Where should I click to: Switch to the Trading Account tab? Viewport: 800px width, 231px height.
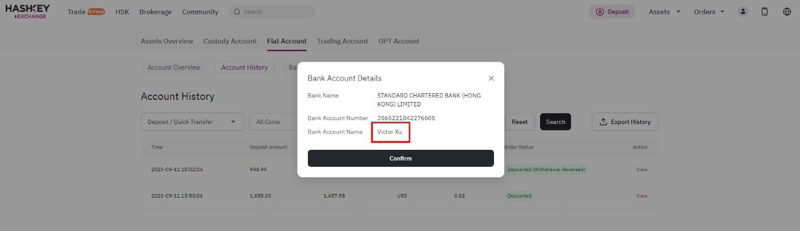(x=343, y=41)
